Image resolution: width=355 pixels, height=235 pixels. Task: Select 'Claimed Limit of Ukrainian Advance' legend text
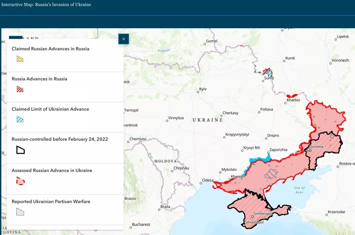pyautogui.click(x=50, y=109)
